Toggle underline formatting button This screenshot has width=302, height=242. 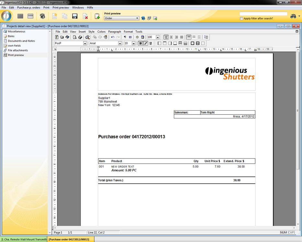coord(151,43)
